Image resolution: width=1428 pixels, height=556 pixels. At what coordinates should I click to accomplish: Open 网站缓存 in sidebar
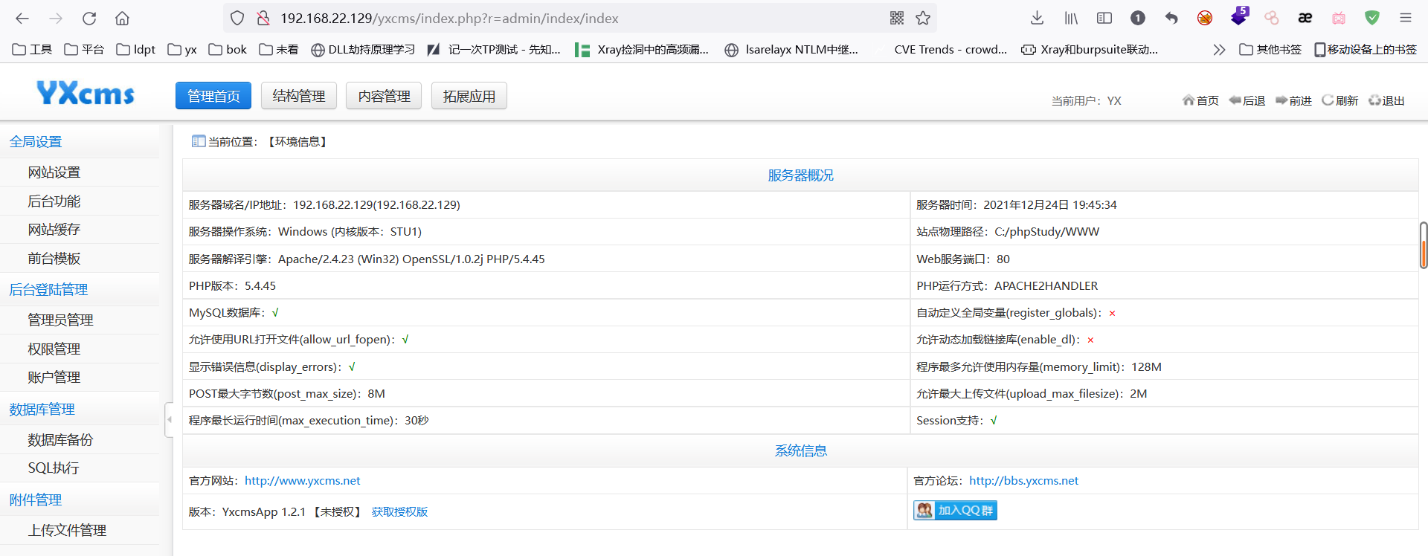point(54,230)
